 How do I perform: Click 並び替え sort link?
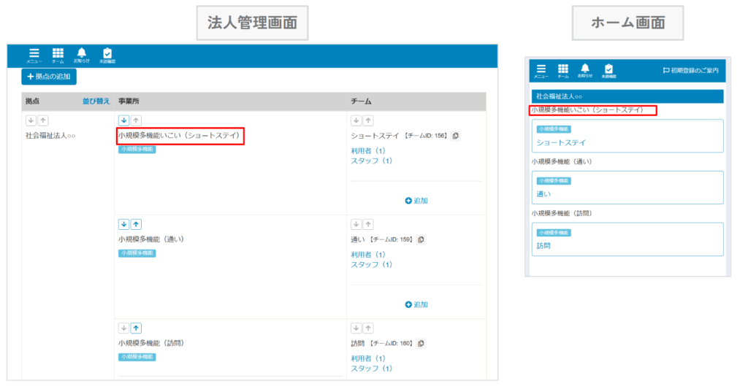coord(96,101)
